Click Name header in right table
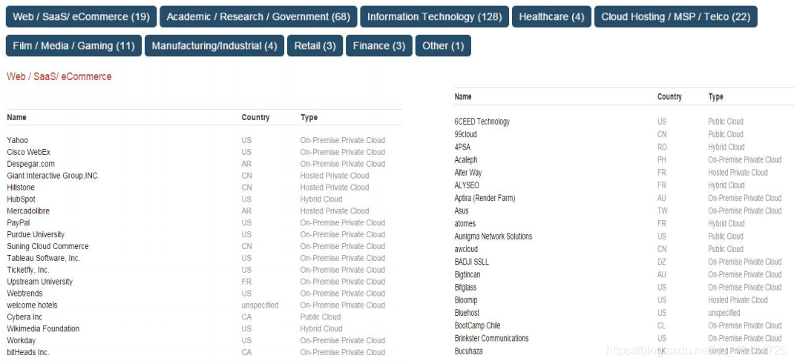Viewport: 794px width, 364px height. coord(463,96)
